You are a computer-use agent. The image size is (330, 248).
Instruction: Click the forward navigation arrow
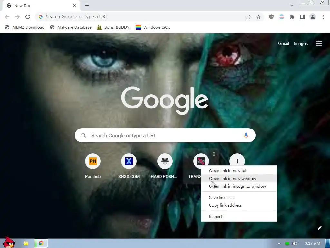[x=17, y=17]
